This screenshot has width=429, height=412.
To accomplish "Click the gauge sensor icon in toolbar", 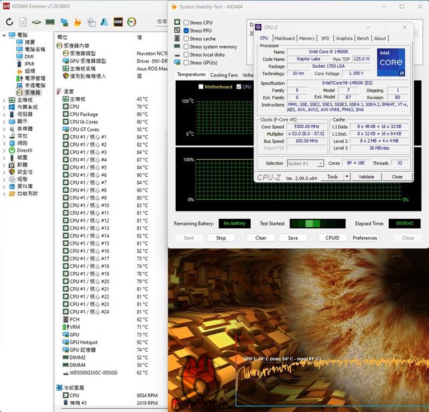I will point(131,21).
